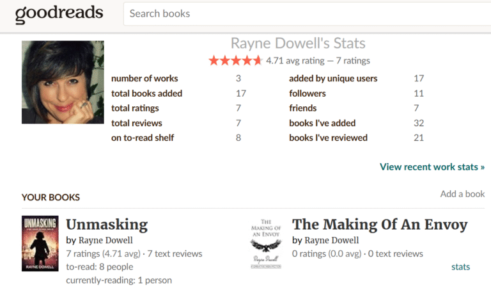Image resolution: width=491 pixels, height=290 pixels.
Task: Open The Making Of An Envoy title link
Action: click(379, 225)
